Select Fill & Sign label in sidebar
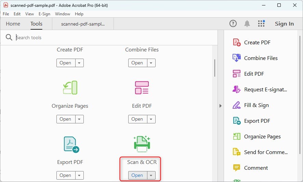Image resolution: width=303 pixels, height=182 pixels. click(256, 105)
